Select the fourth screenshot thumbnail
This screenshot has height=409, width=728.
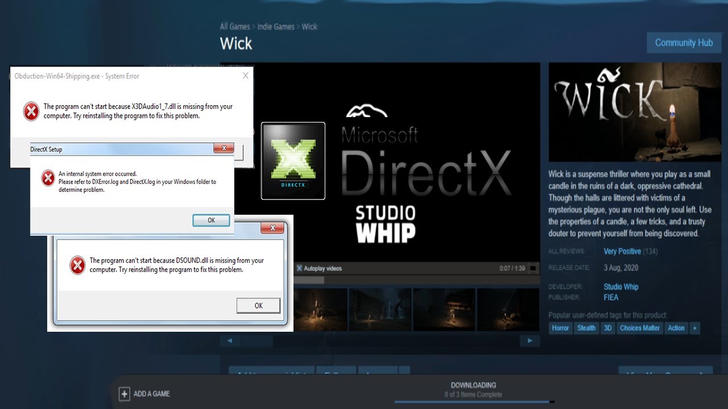click(508, 310)
